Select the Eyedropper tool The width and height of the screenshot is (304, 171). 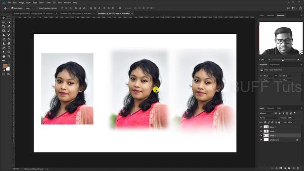click(9, 26)
